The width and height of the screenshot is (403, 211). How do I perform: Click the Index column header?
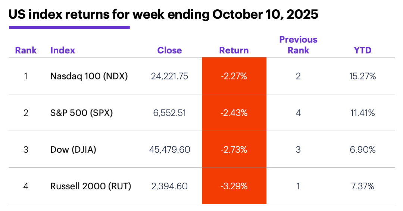63,50
